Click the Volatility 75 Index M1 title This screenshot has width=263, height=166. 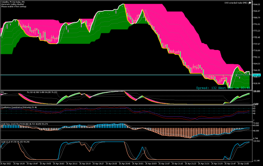[13, 2]
